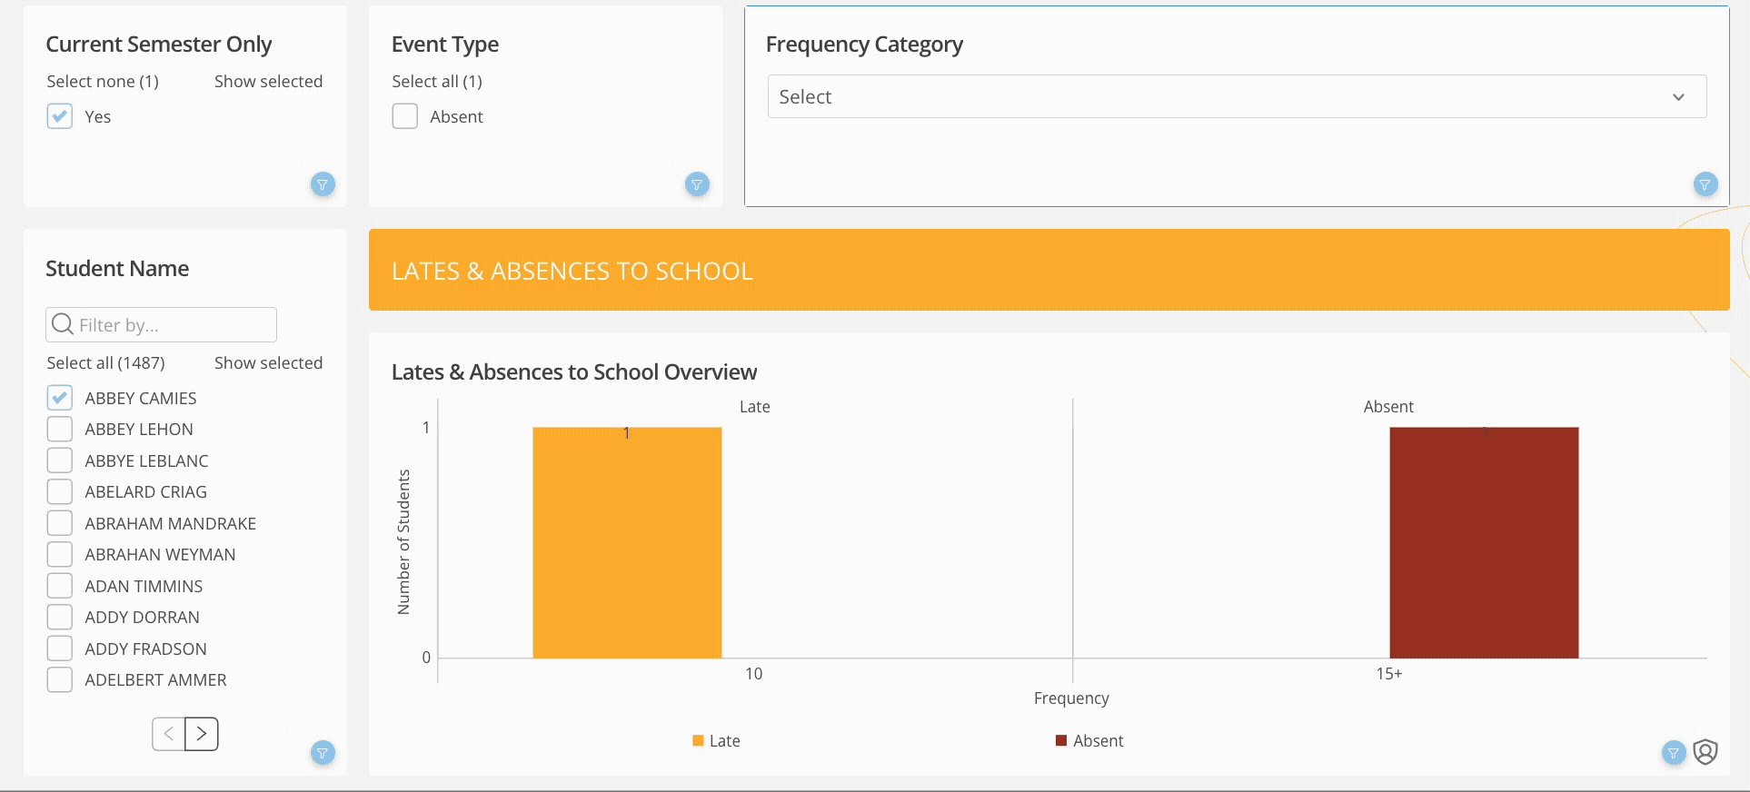Viewport: 1750px width, 792px height.
Task: Click filter icon below the overview chart
Action: [x=1674, y=752]
